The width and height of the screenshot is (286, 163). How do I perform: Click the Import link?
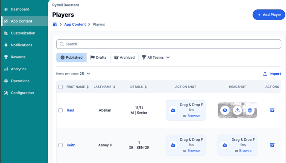click(272, 74)
